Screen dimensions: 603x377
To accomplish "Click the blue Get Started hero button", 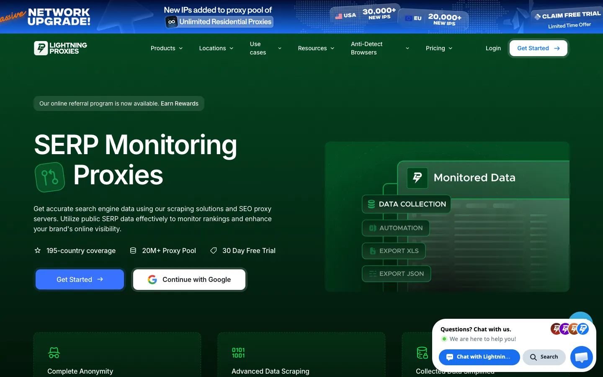I will tap(80, 279).
